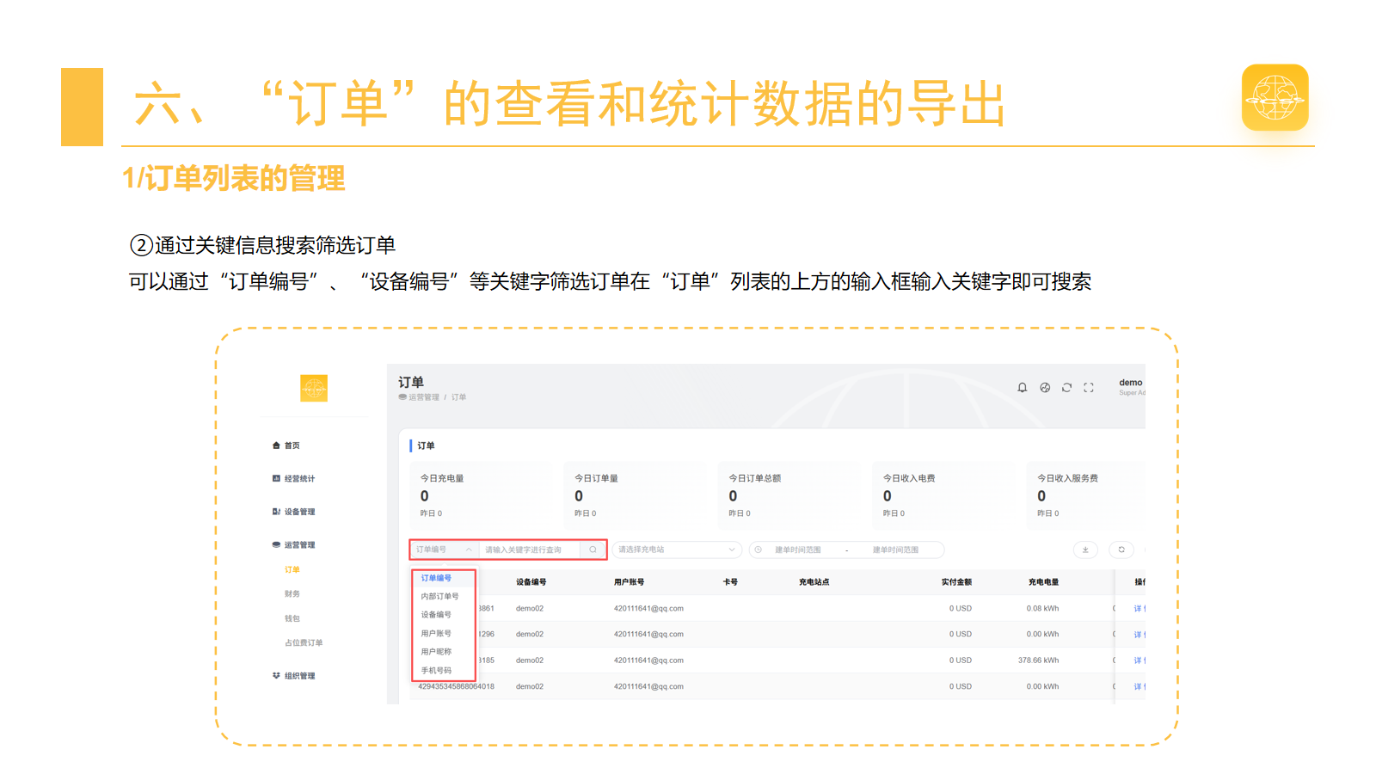Click the header refresh page icon
The width and height of the screenshot is (1376, 774).
click(1066, 388)
